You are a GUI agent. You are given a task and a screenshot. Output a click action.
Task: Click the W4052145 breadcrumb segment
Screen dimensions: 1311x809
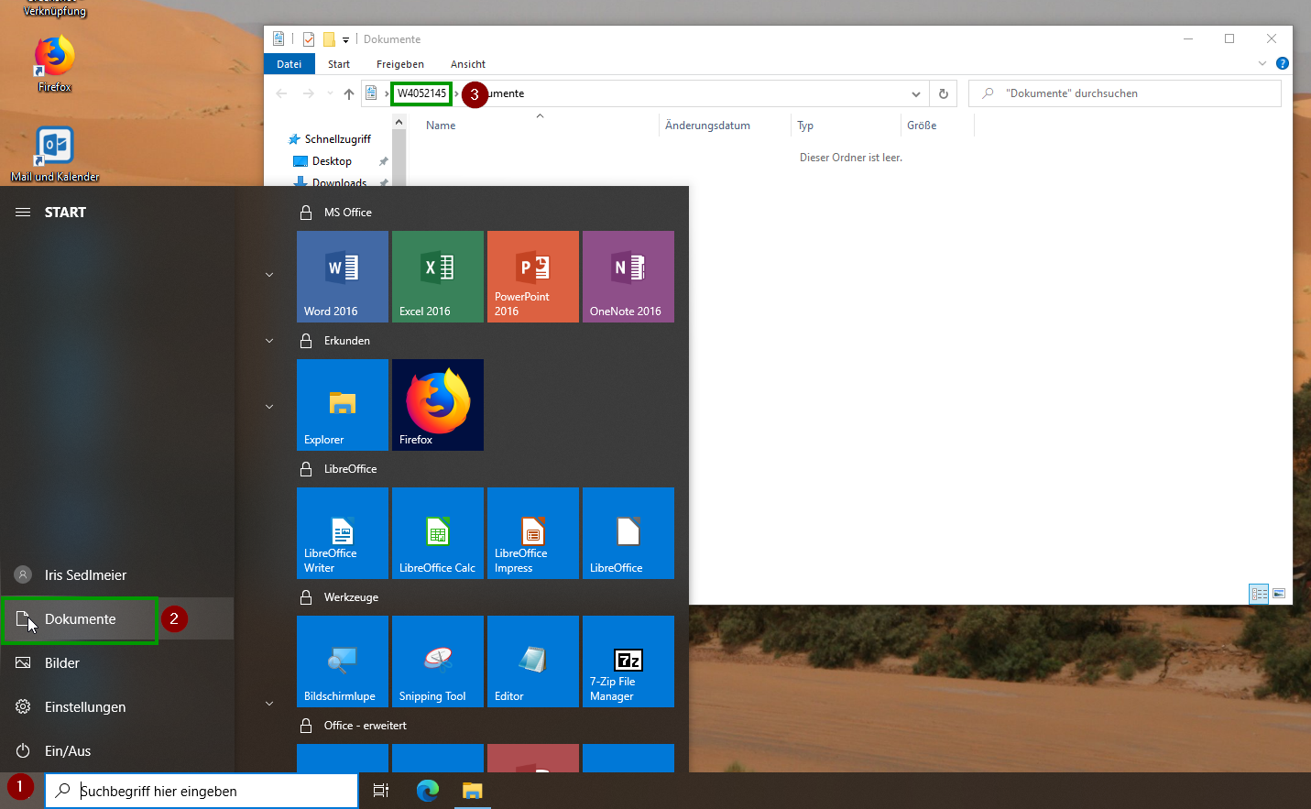click(x=421, y=93)
